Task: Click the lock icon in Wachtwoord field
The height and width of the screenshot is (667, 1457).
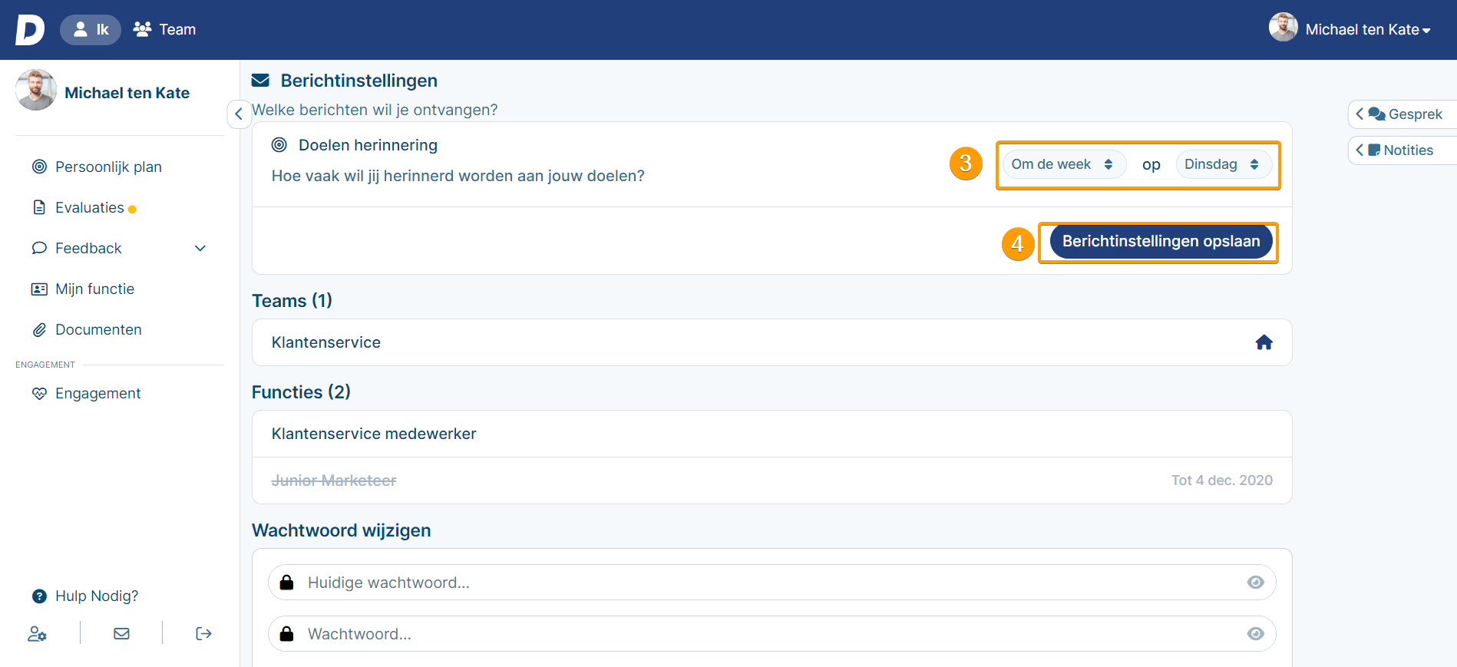Action: click(286, 633)
